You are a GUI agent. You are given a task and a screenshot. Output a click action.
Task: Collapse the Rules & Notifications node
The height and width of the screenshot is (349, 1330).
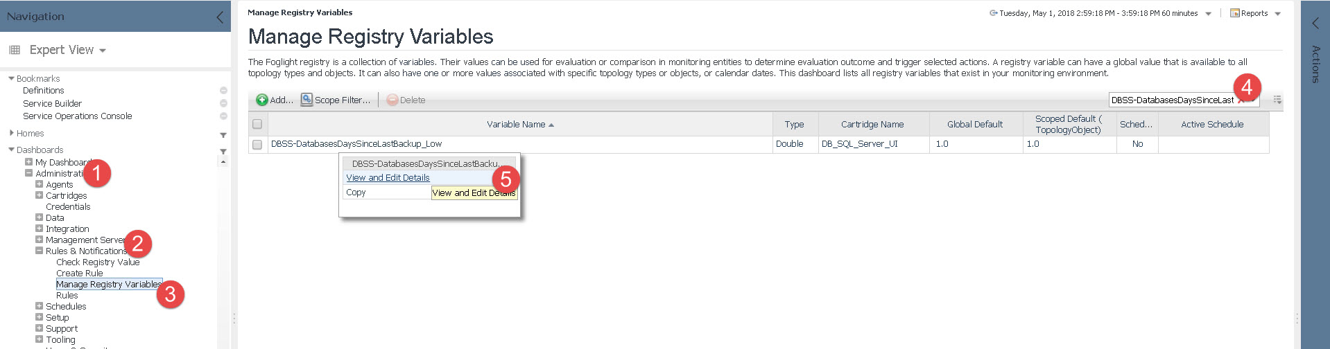click(39, 251)
